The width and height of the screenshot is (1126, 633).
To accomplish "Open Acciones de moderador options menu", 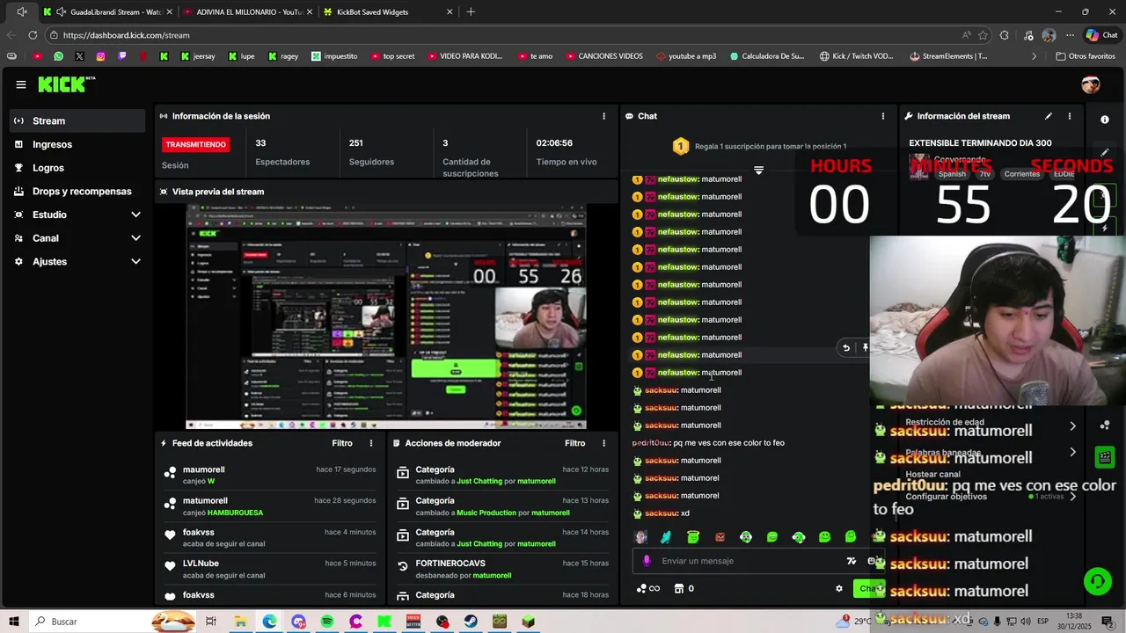I will pyautogui.click(x=603, y=443).
